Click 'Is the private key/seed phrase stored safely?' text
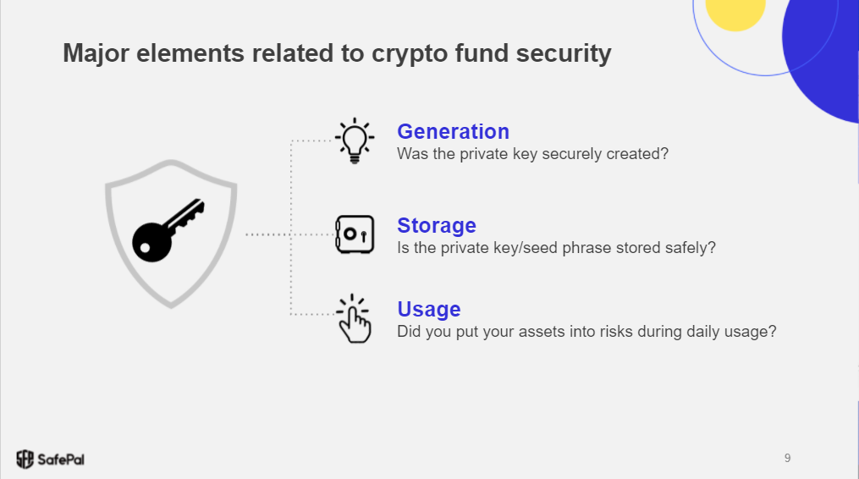Image resolution: width=859 pixels, height=479 pixels. pyautogui.click(x=556, y=248)
